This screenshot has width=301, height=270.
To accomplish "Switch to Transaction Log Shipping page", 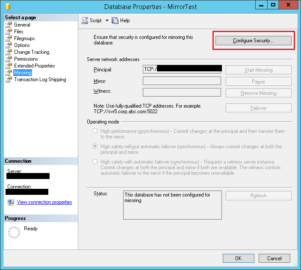I will [x=40, y=79].
